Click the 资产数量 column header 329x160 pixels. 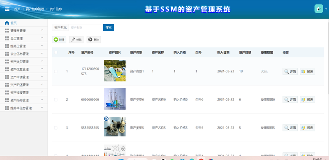(245, 53)
